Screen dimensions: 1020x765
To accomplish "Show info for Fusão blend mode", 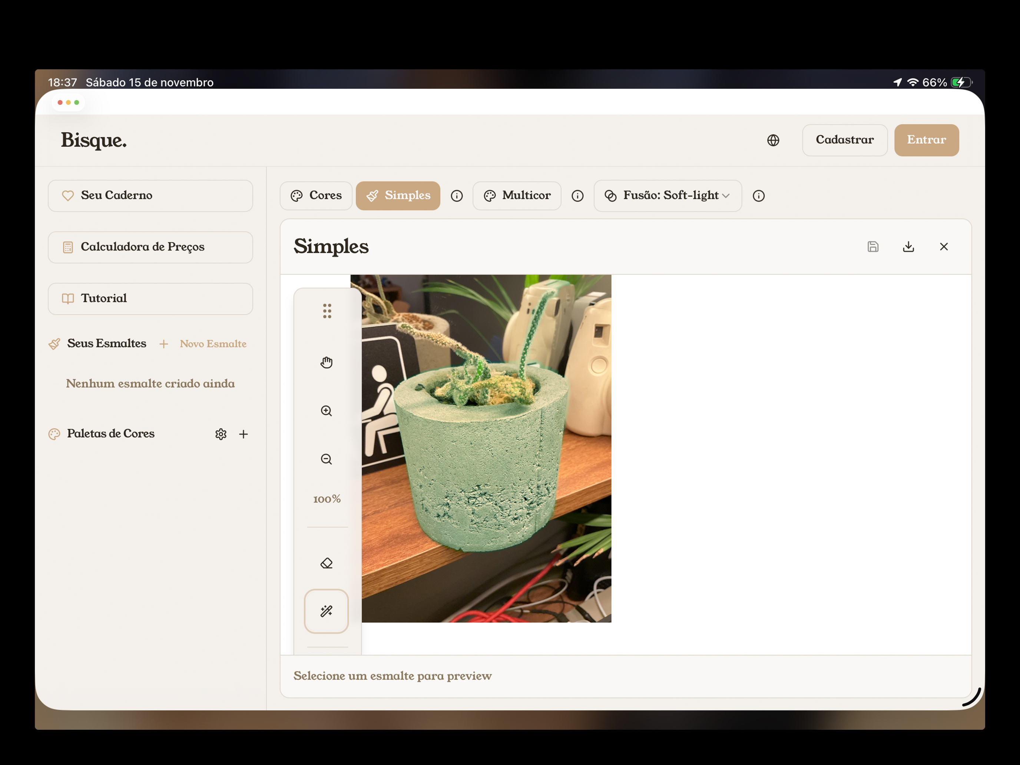I will click(759, 196).
